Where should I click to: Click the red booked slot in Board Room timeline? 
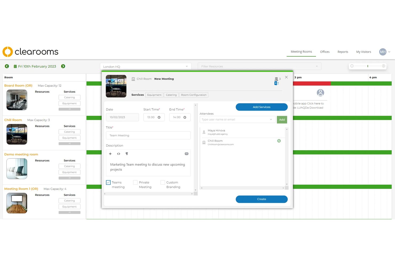(312, 83)
